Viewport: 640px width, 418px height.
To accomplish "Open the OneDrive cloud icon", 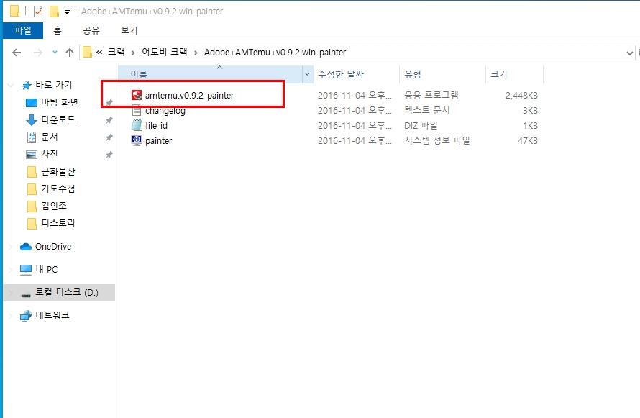I will (26, 247).
